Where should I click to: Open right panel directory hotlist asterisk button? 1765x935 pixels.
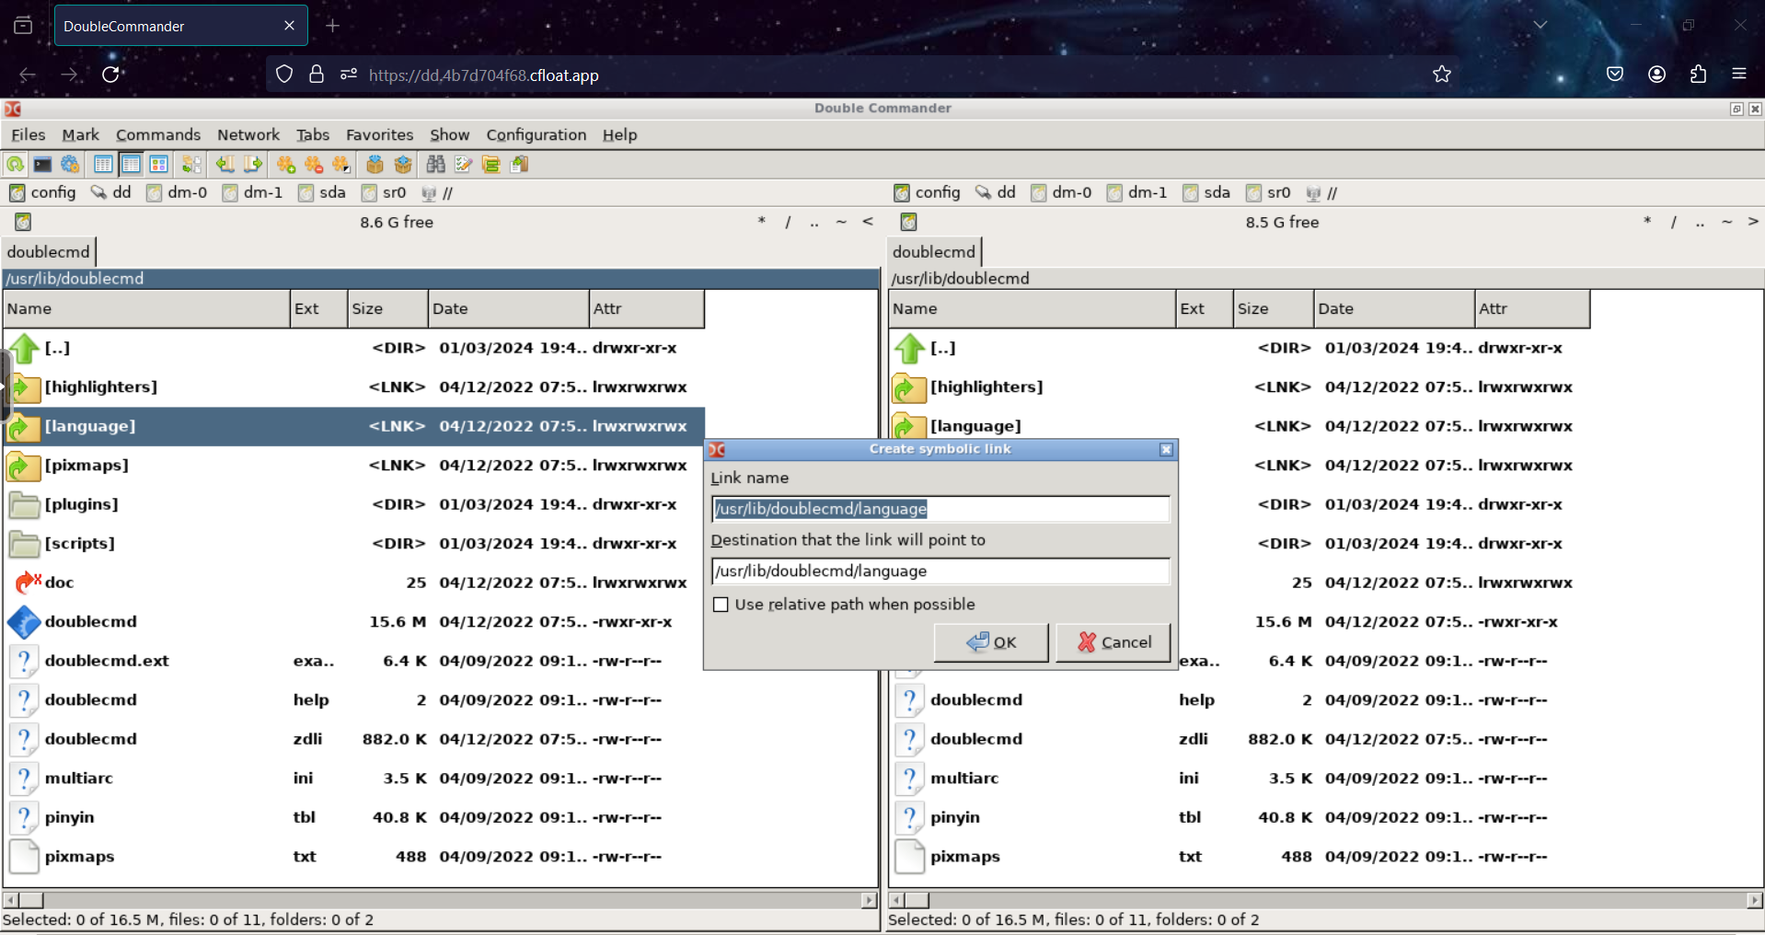pos(1646,222)
